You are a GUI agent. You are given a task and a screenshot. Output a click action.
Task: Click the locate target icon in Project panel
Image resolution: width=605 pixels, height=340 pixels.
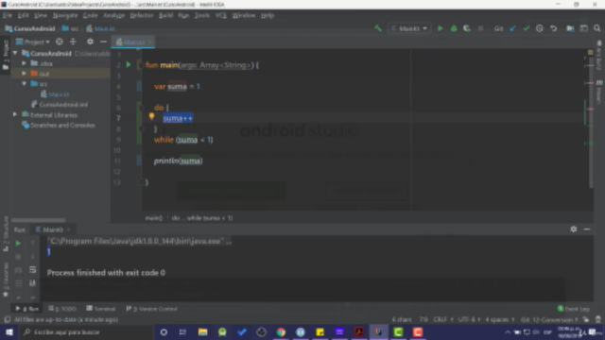(x=59, y=42)
